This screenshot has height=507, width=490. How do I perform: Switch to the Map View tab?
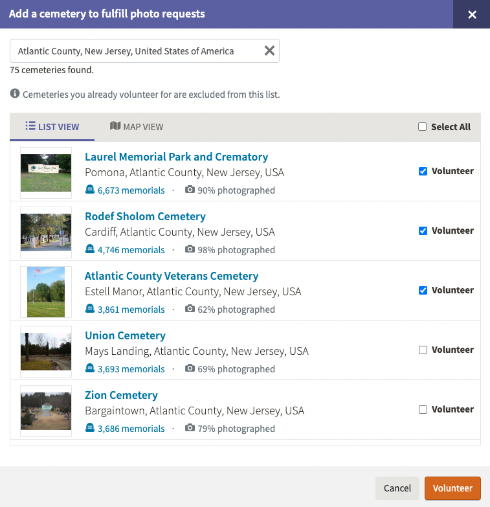click(137, 127)
